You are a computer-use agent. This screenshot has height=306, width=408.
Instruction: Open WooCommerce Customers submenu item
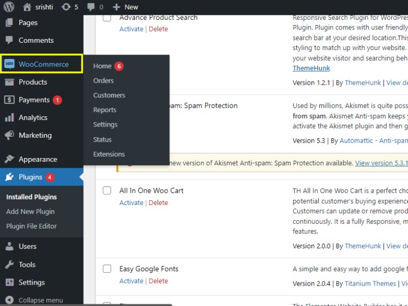point(109,95)
